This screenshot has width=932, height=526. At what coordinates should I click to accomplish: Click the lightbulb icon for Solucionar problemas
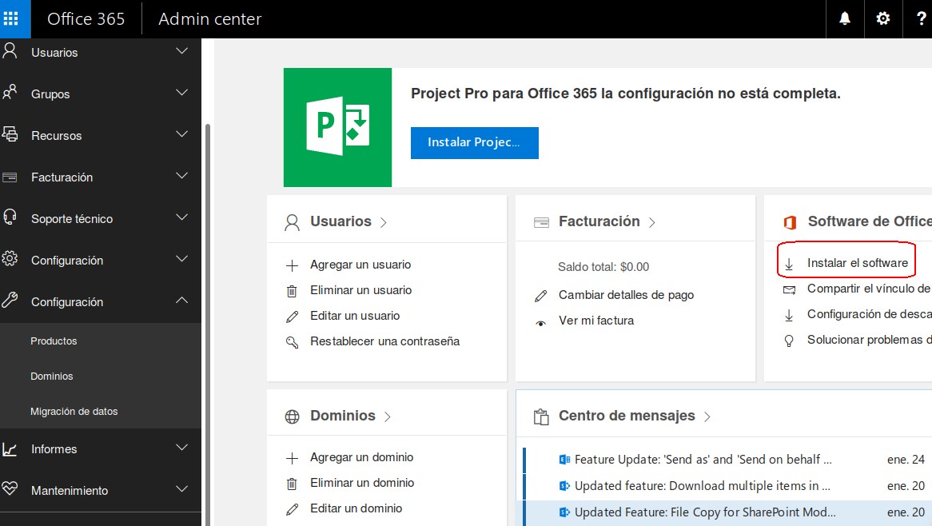click(x=790, y=340)
